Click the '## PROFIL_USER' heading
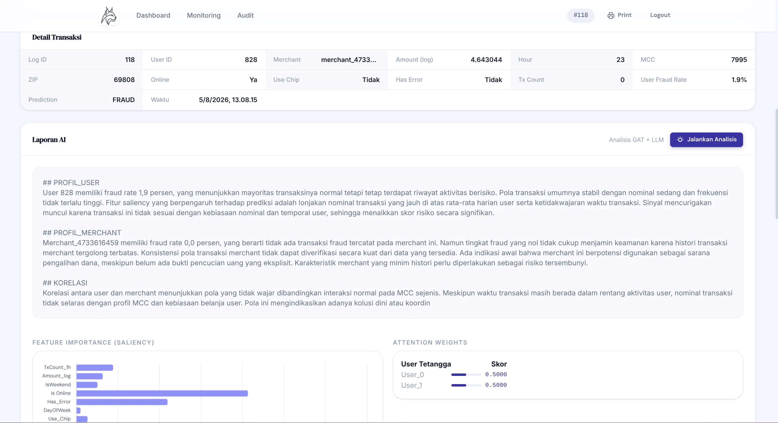 pyautogui.click(x=71, y=183)
